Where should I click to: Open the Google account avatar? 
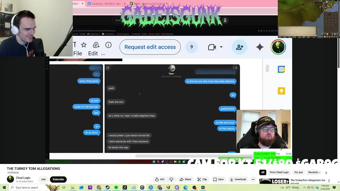(278, 47)
